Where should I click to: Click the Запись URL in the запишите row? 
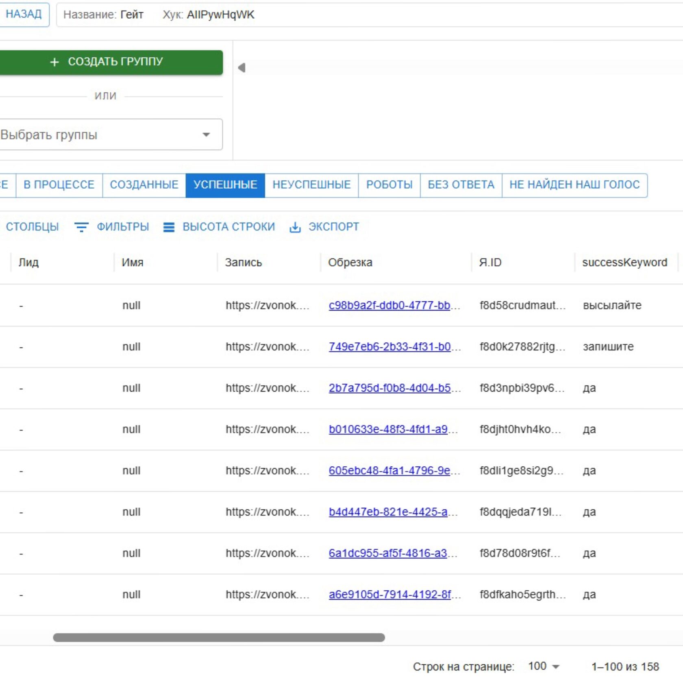268,347
